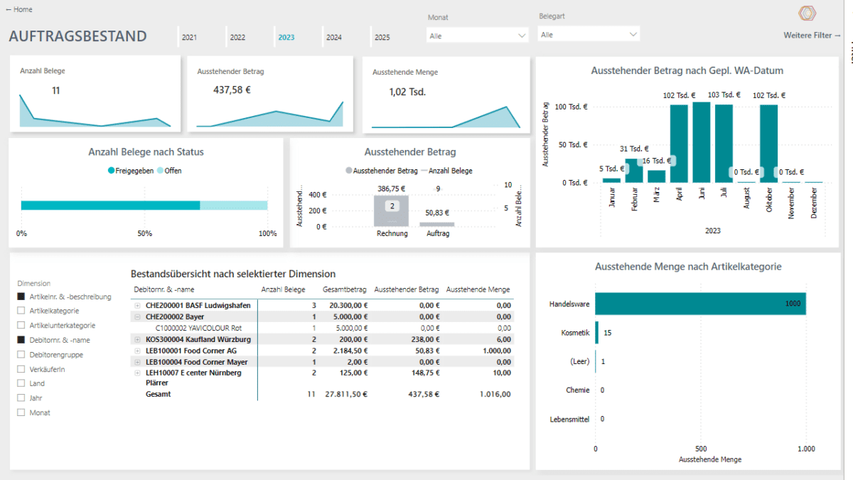Check the Monat dimension checkbox

pyautogui.click(x=21, y=412)
